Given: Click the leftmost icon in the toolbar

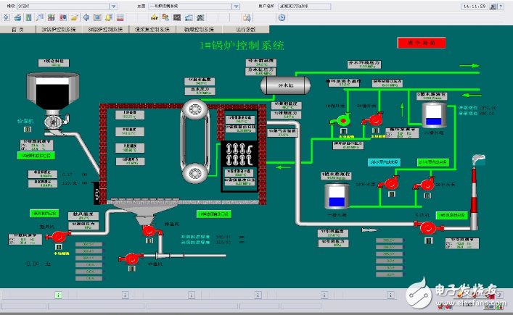Looking at the screenshot, I should [x=7, y=17].
